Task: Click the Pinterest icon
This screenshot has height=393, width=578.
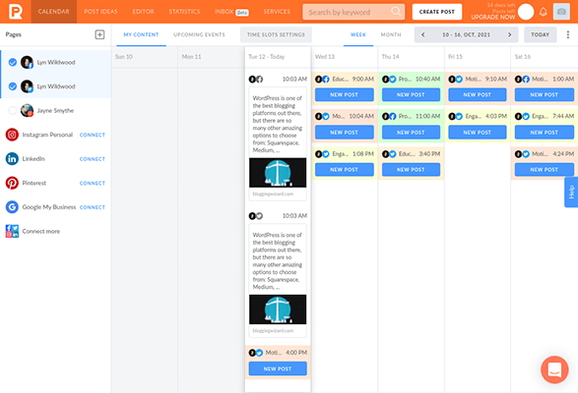Action: [12, 183]
